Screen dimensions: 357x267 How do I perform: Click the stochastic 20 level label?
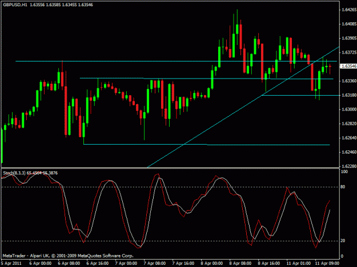point(343,241)
